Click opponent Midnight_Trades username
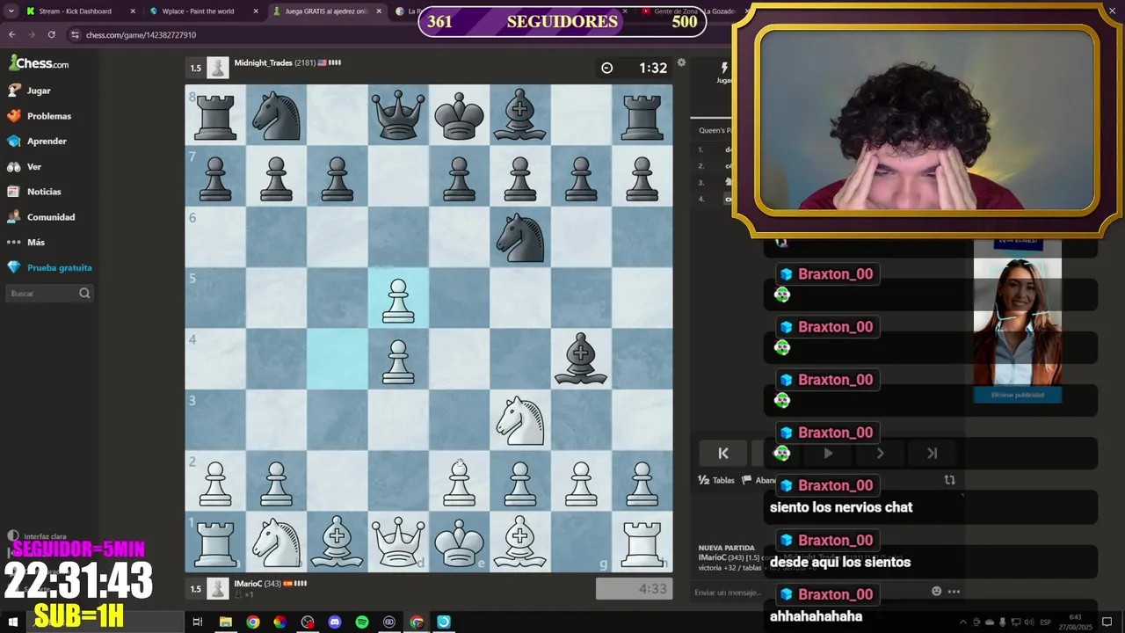Image resolution: width=1125 pixels, height=633 pixels. point(263,63)
